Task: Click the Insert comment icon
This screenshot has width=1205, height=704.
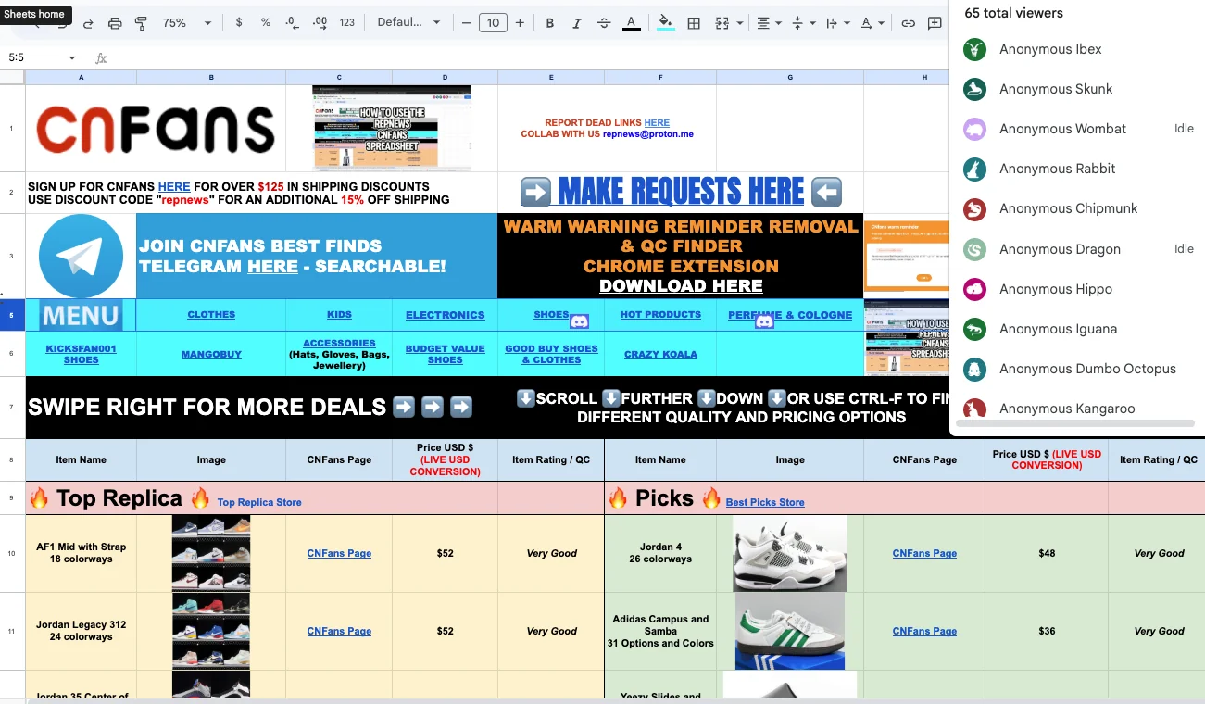Action: click(x=935, y=22)
